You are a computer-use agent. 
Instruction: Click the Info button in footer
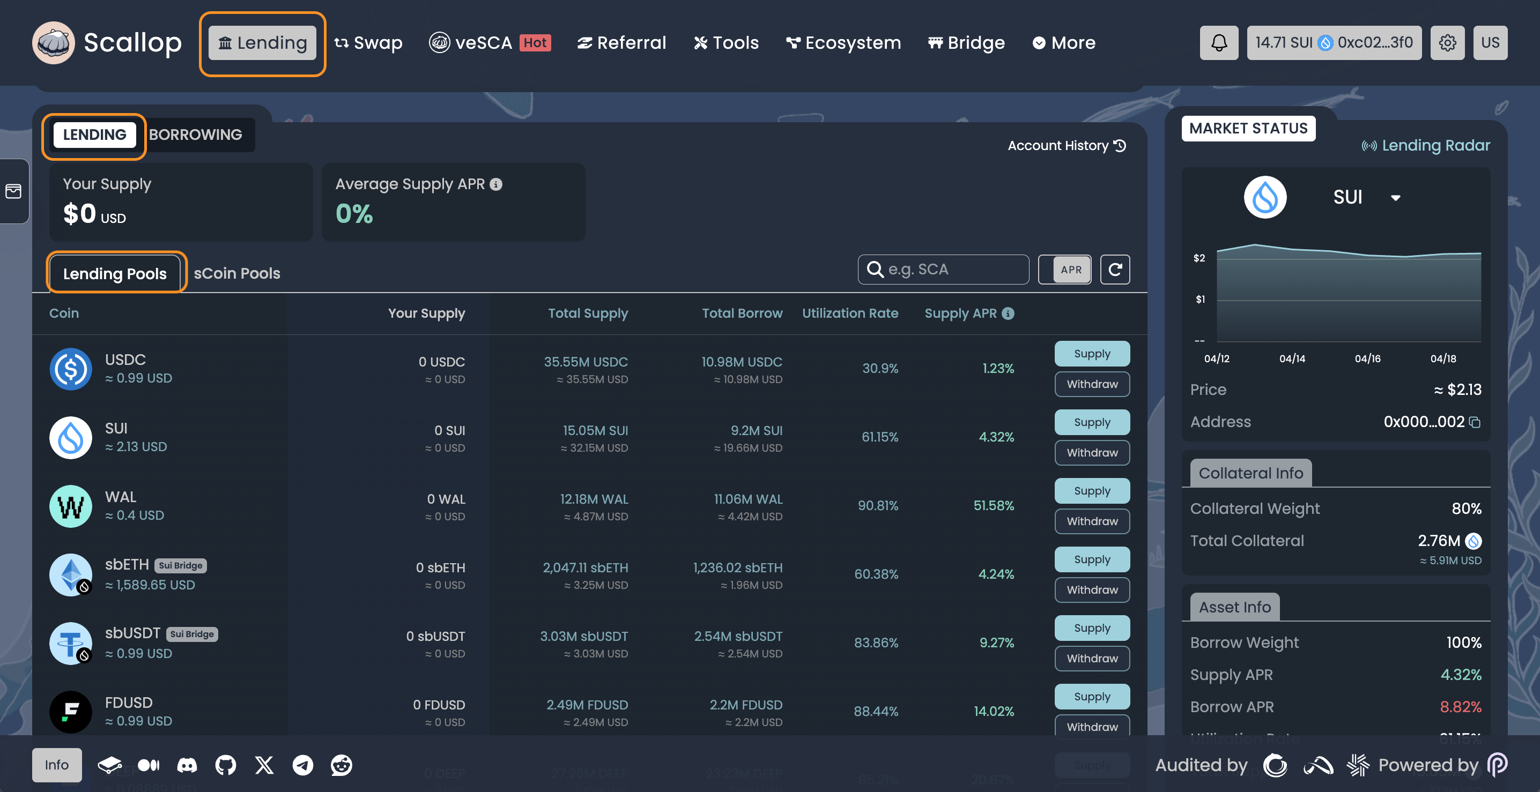pos(57,765)
